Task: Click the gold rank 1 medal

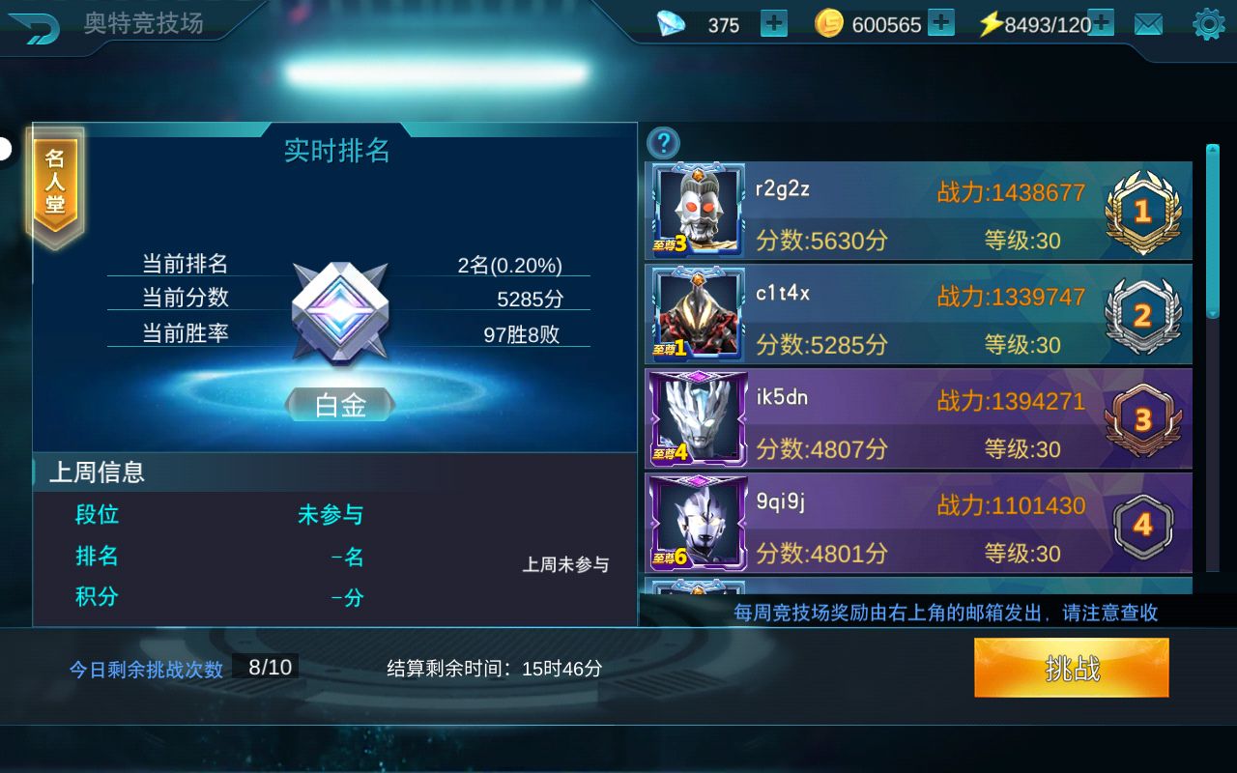Action: click(1142, 212)
